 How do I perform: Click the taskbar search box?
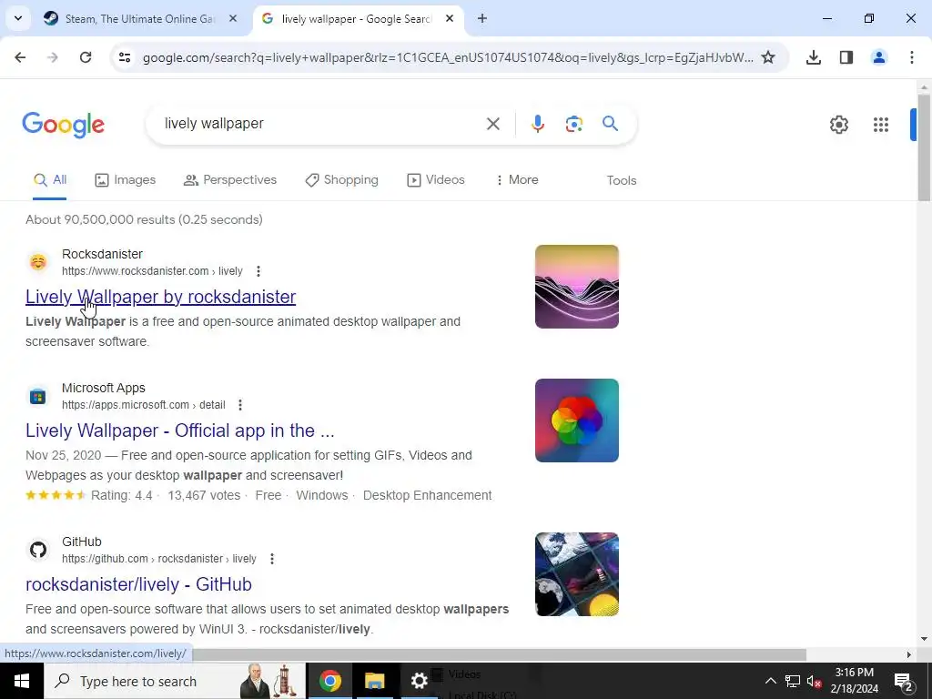click(175, 681)
